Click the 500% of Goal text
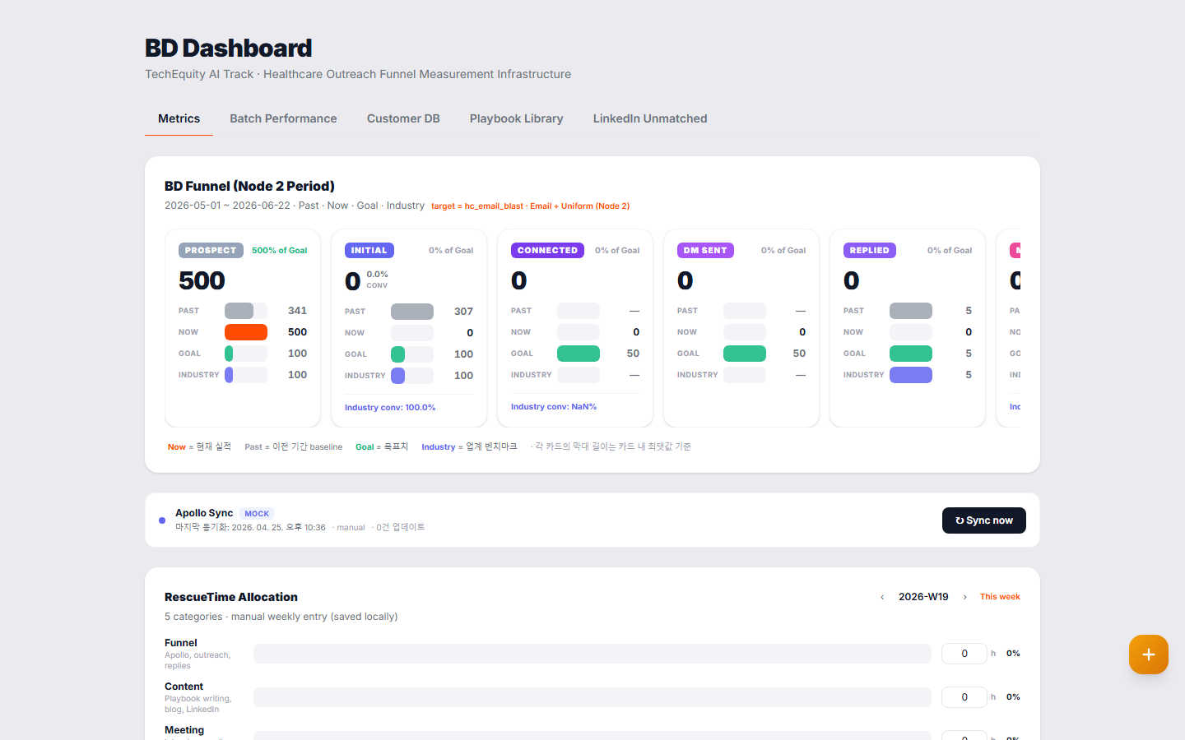1185x740 pixels. [x=279, y=251]
